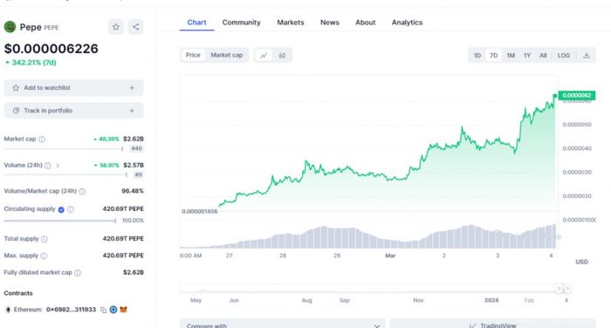
Task: Add the token to MetaMask via the fox icon
Action: click(123, 310)
